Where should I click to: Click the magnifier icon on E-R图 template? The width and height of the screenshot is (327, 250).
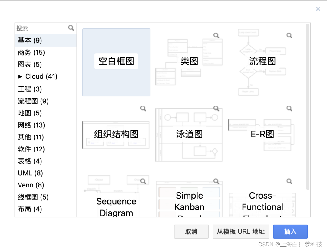point(289,108)
